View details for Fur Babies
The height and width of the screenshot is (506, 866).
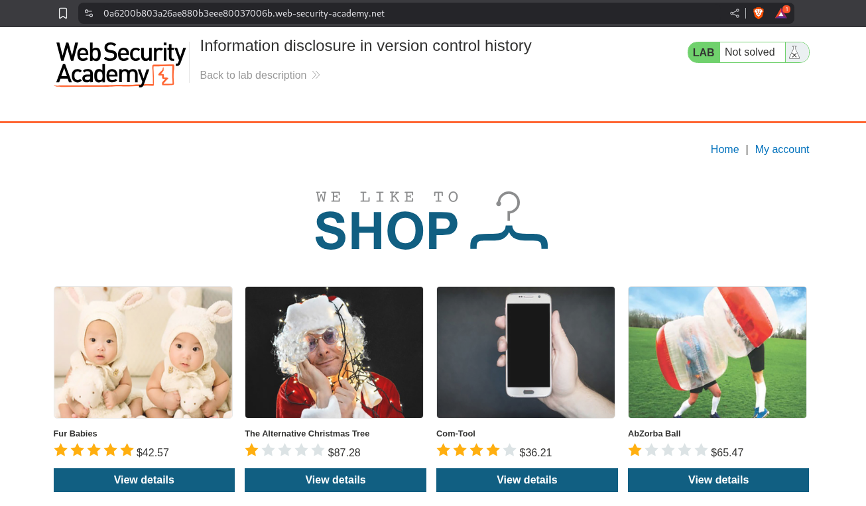point(144,480)
